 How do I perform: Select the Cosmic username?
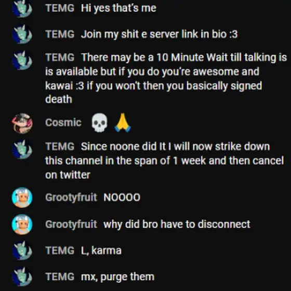click(63, 123)
